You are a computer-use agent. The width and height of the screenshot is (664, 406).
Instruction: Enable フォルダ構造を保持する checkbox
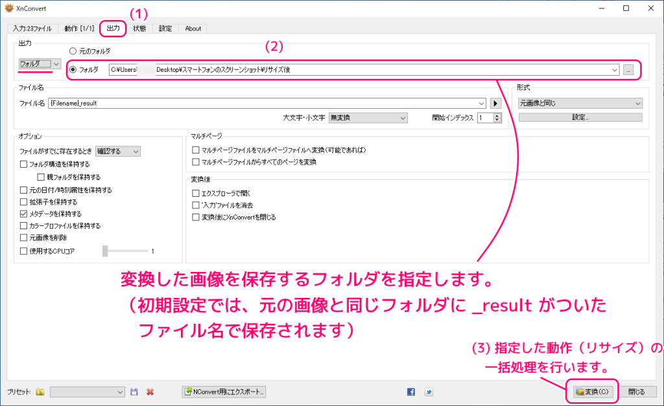pos(24,164)
